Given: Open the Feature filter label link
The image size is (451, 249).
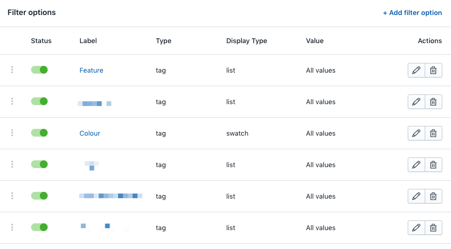Looking at the screenshot, I should (x=91, y=70).
